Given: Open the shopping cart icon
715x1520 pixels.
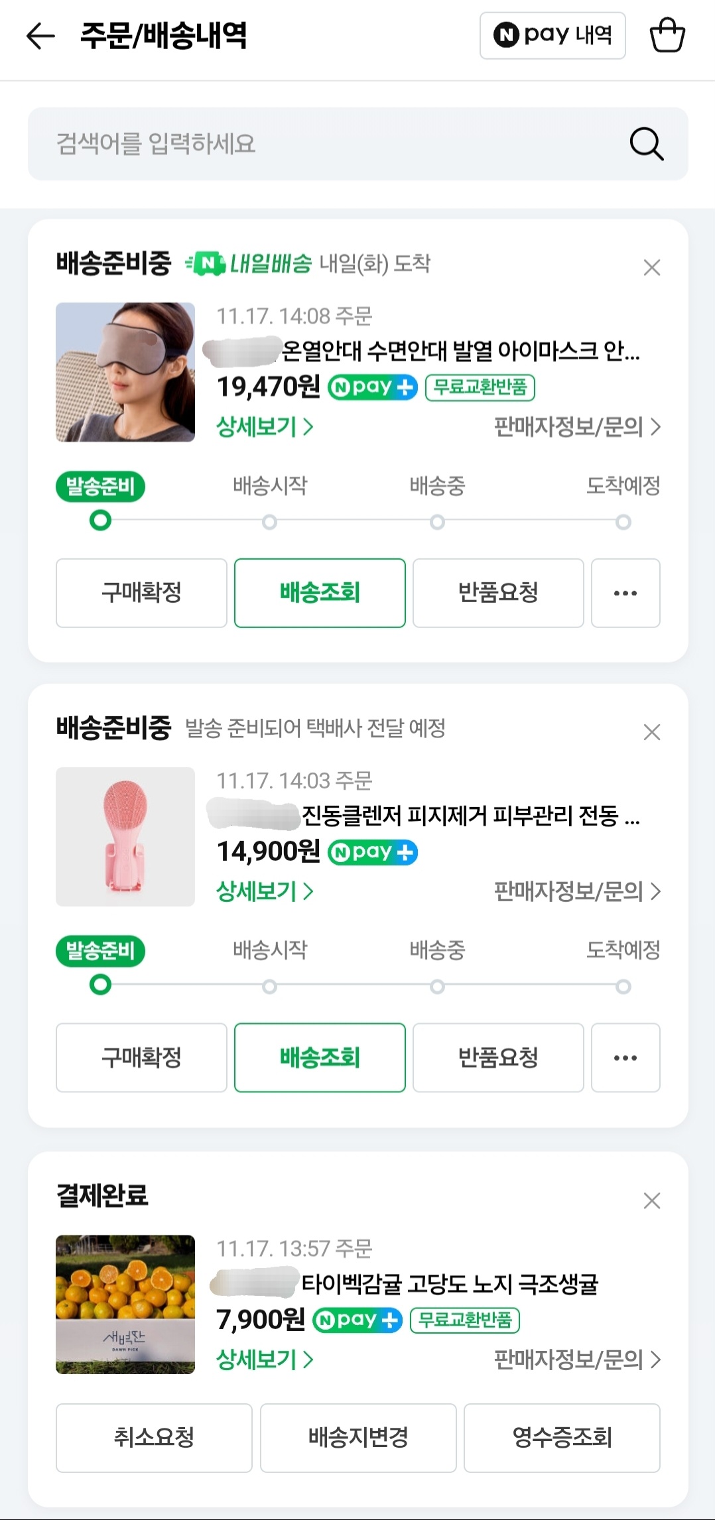Looking at the screenshot, I should tap(667, 36).
